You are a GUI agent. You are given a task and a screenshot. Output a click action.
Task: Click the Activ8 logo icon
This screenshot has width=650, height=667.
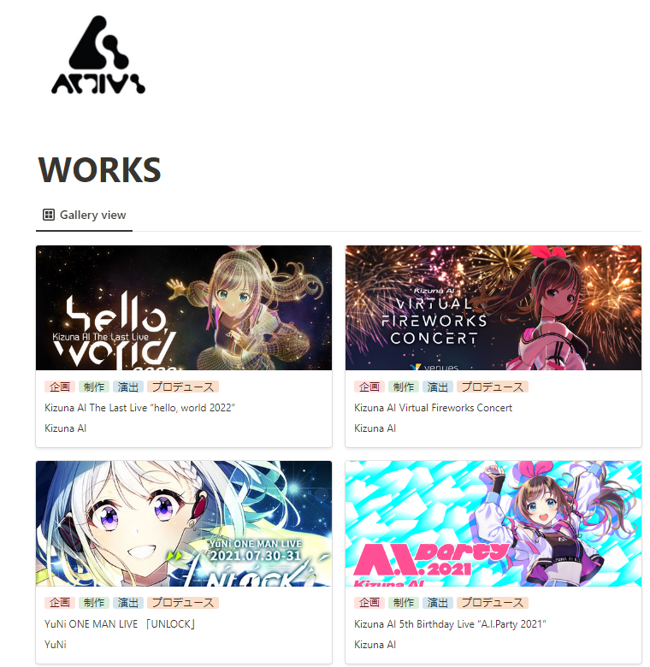click(x=98, y=55)
